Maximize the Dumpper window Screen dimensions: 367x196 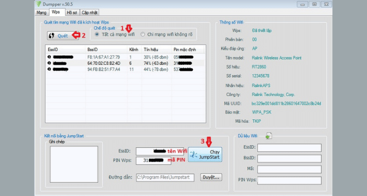tap(315, 4)
